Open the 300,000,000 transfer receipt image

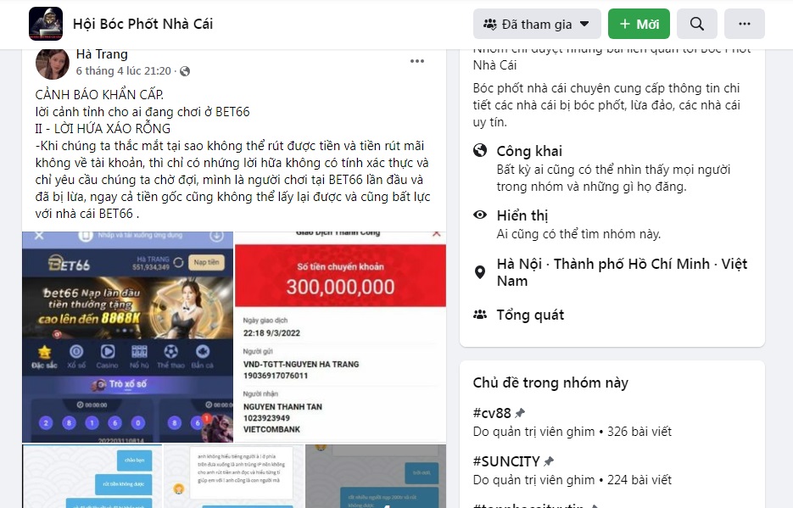tap(340, 337)
